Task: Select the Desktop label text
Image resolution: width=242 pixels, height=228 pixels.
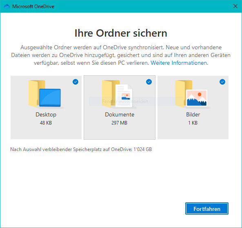Action: point(46,114)
